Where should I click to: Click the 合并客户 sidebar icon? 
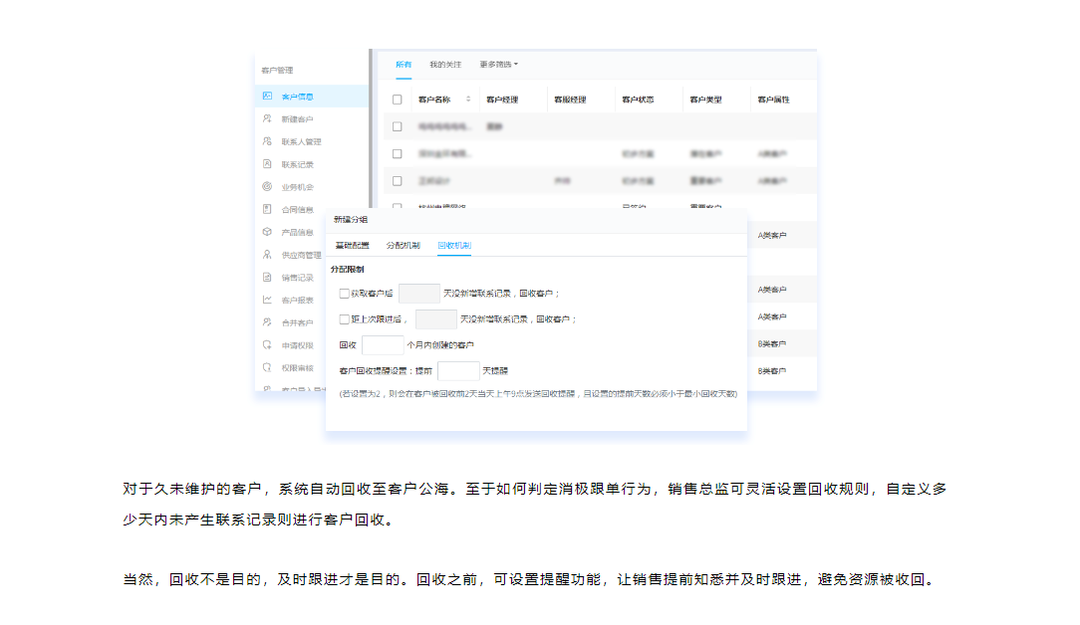click(267, 322)
